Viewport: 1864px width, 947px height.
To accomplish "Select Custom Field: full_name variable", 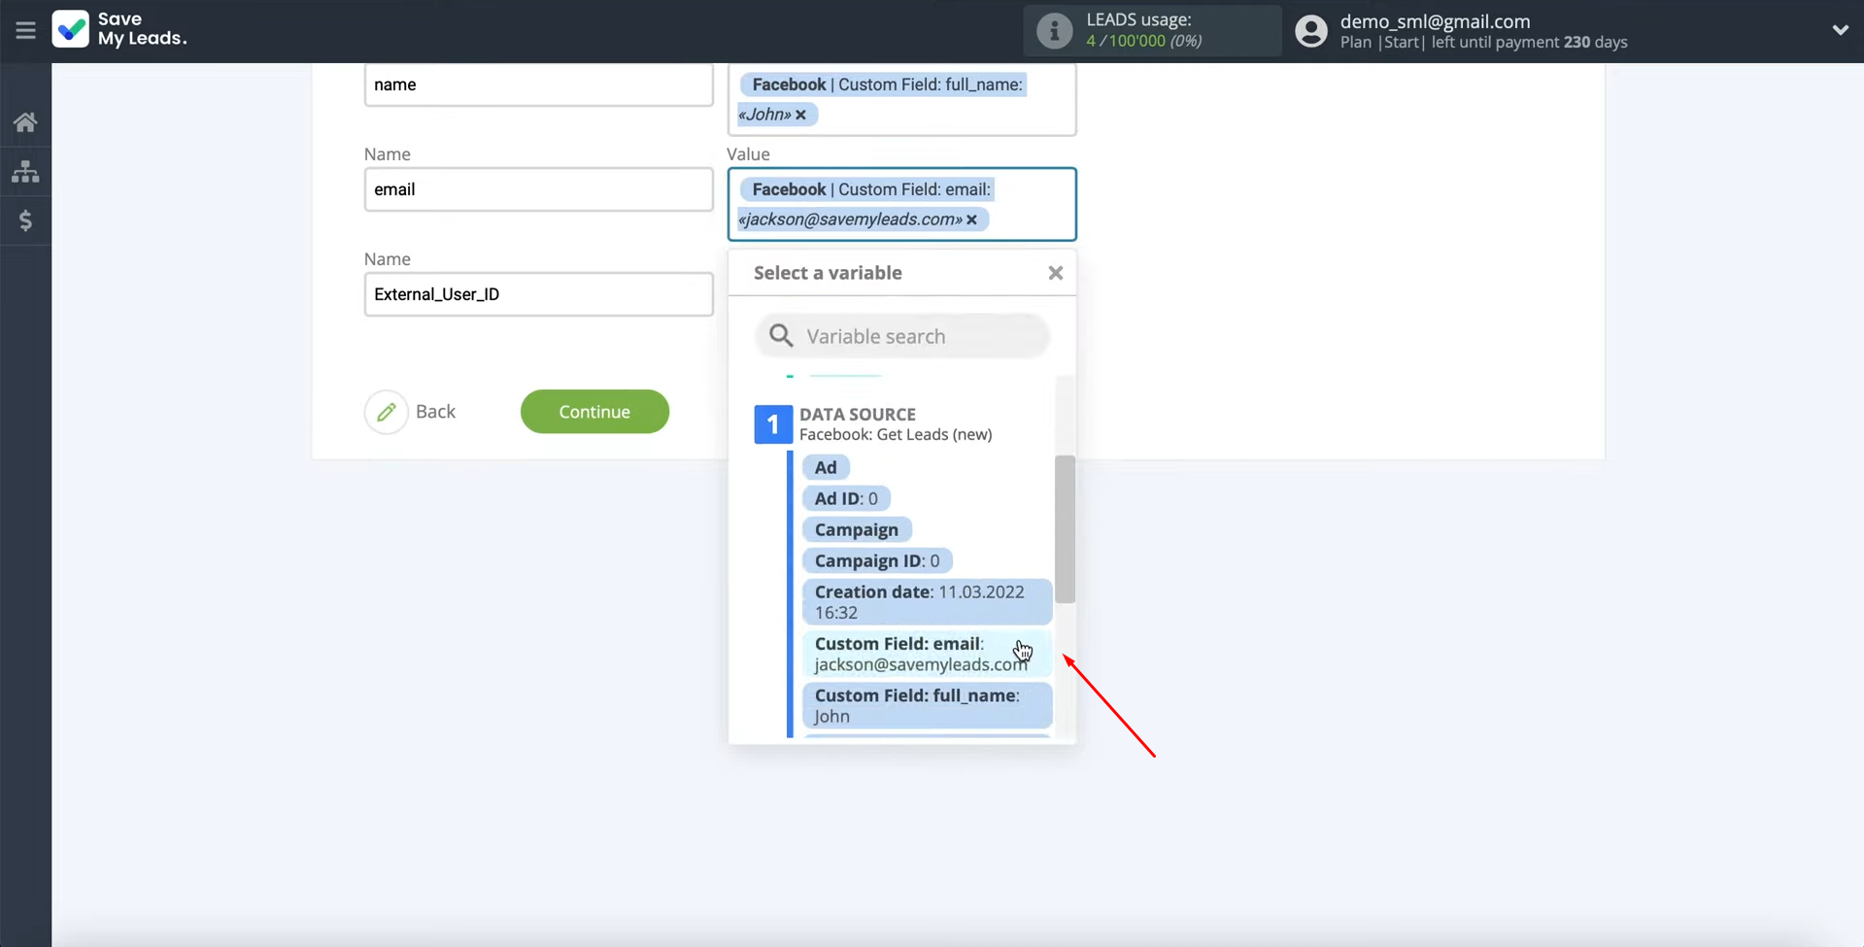I will pos(927,706).
